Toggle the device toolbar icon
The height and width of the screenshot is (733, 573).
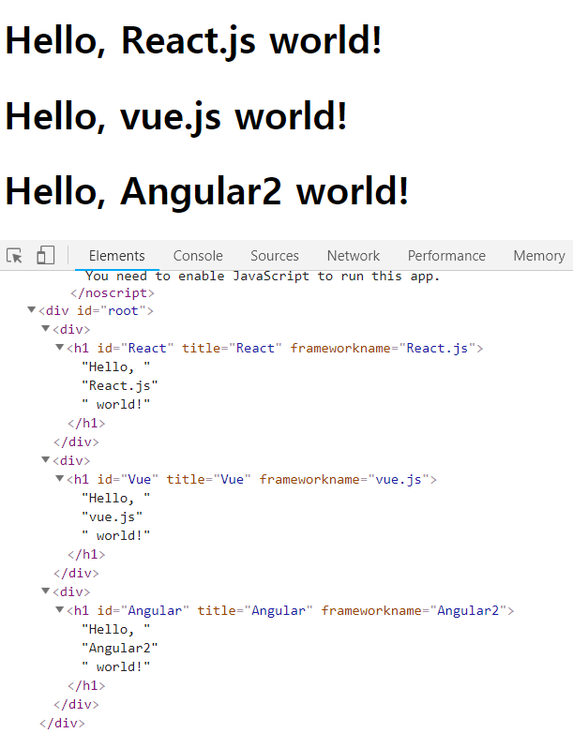(45, 255)
